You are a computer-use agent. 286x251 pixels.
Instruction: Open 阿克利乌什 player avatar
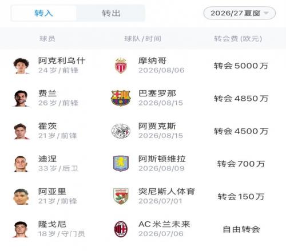coord(21,66)
